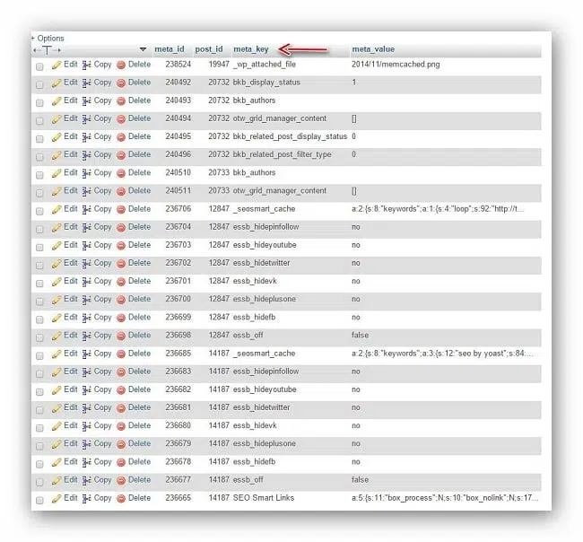Click the Copy icon for row 236678
This screenshot has width=583, height=542.
tap(87, 463)
